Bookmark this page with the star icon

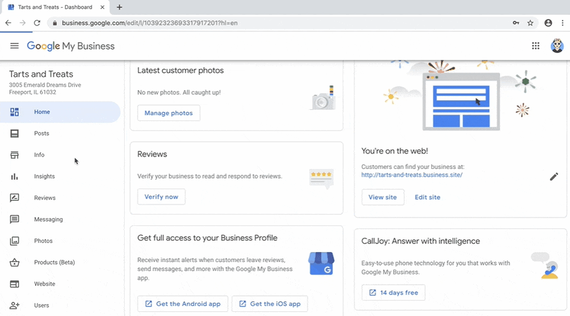tap(530, 23)
